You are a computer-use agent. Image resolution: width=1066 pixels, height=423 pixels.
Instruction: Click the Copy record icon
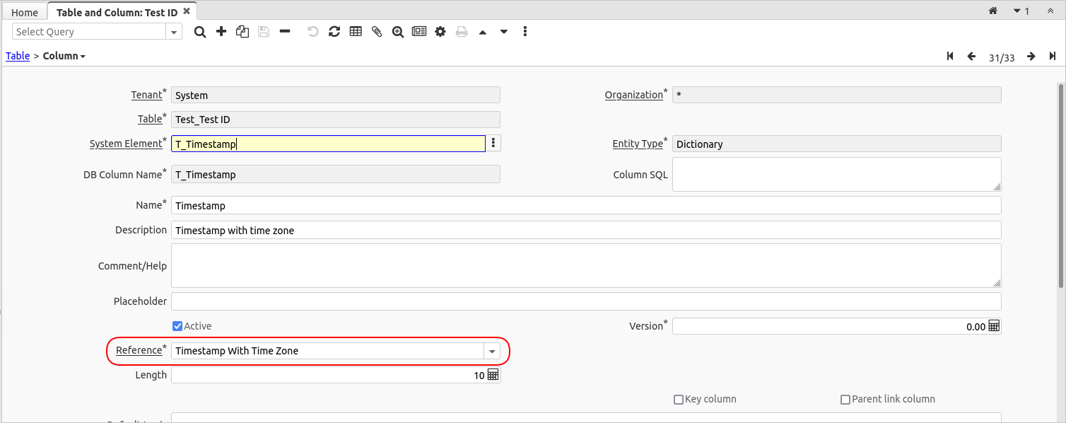coord(242,32)
